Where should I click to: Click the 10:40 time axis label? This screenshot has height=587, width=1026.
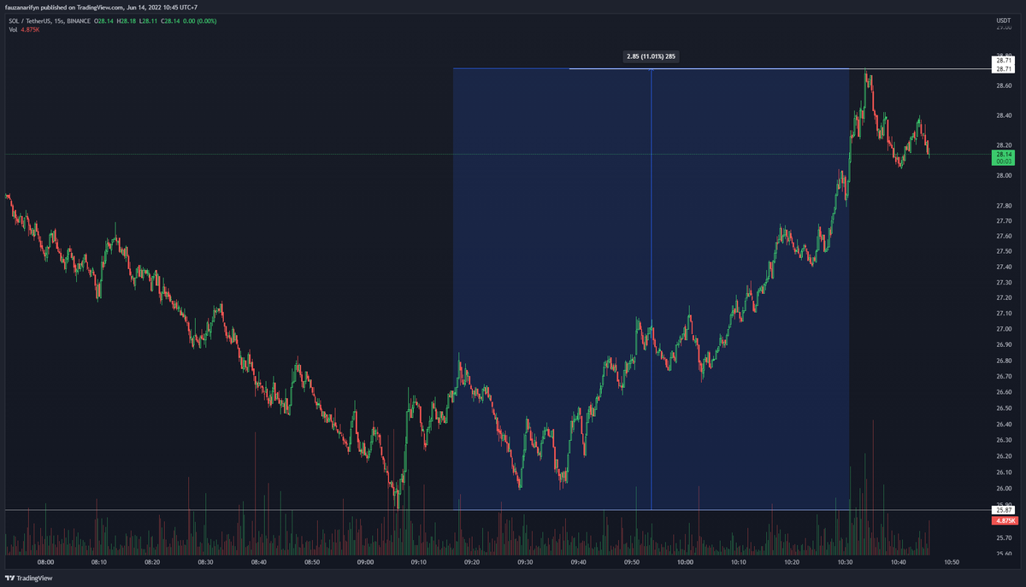point(899,562)
